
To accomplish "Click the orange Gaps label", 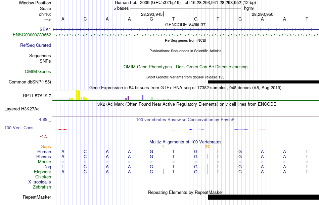I will 46,147.
